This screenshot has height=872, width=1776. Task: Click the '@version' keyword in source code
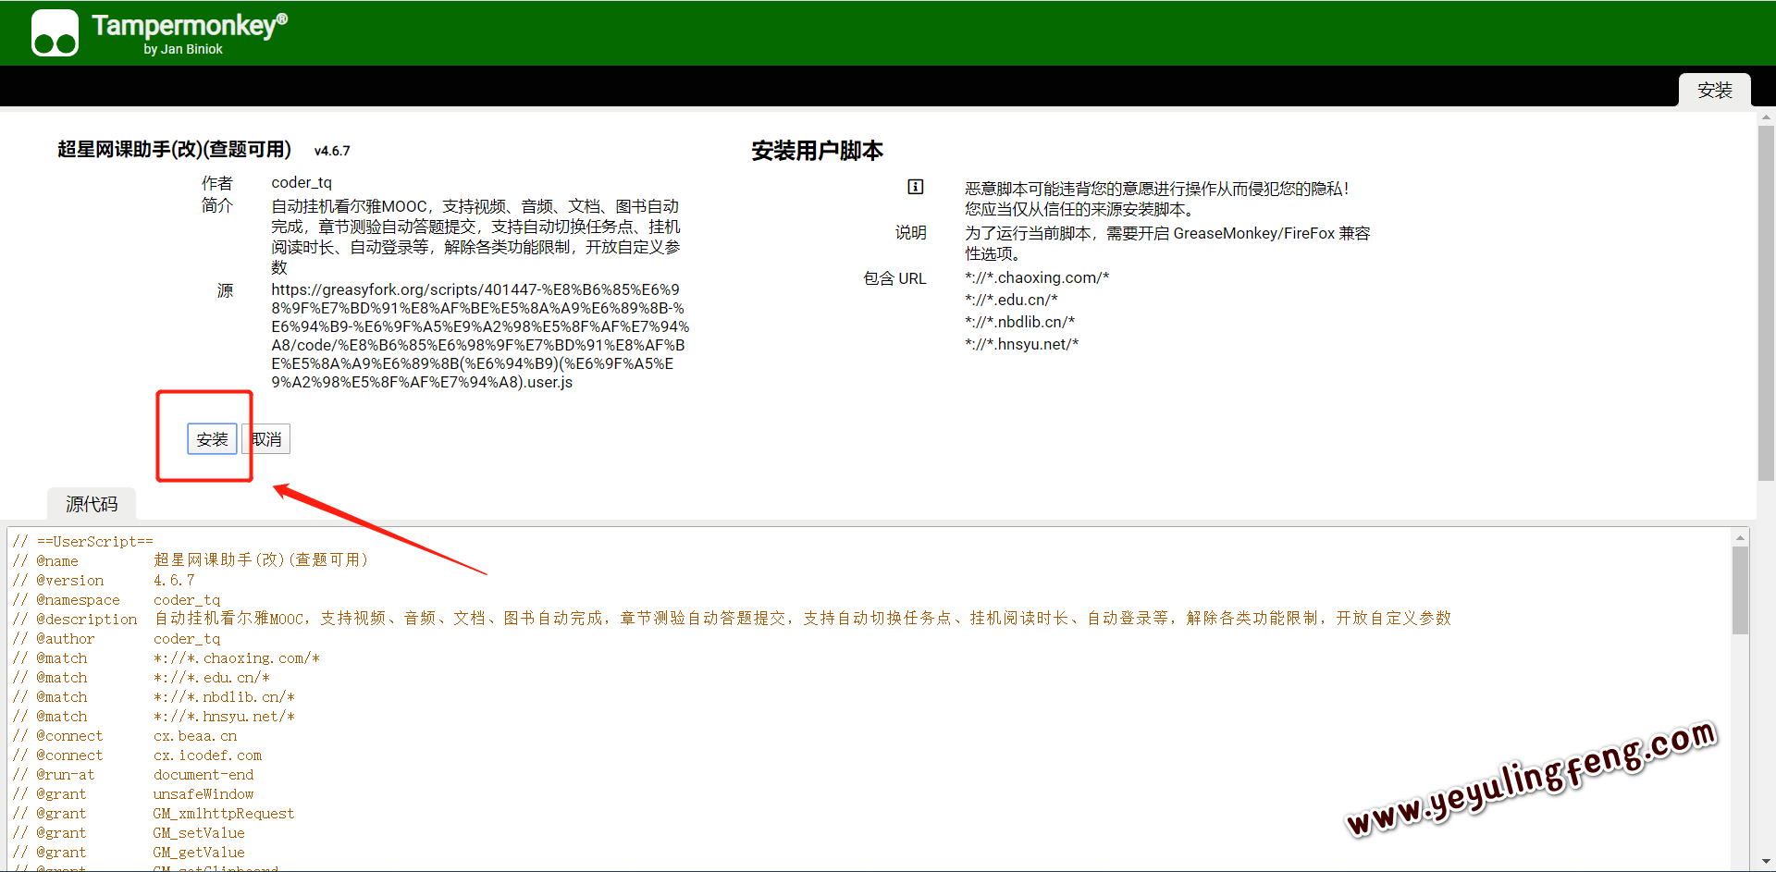(x=70, y=581)
